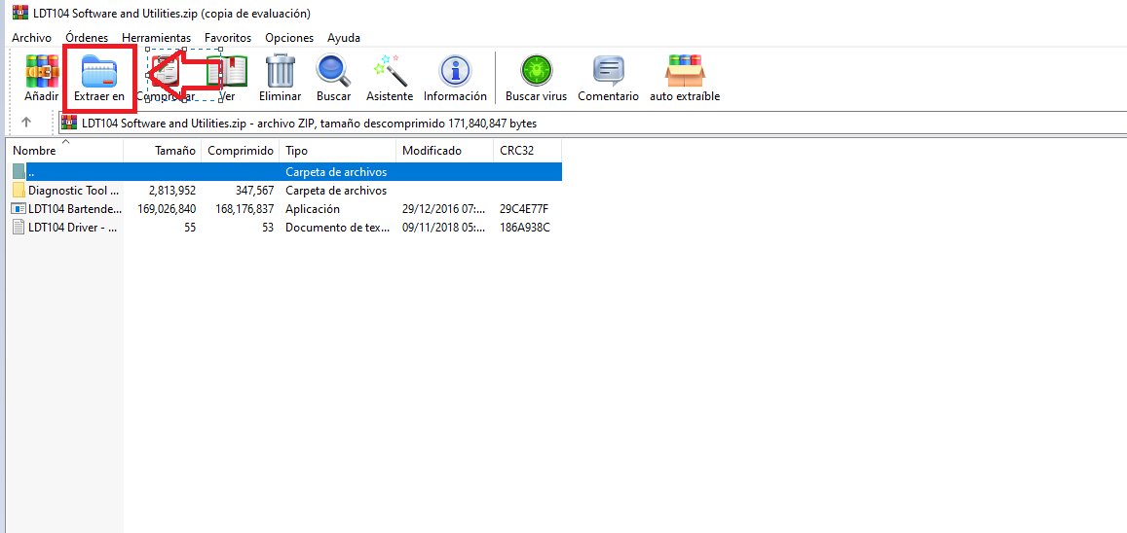Sort by Comprimido column header

coord(240,151)
